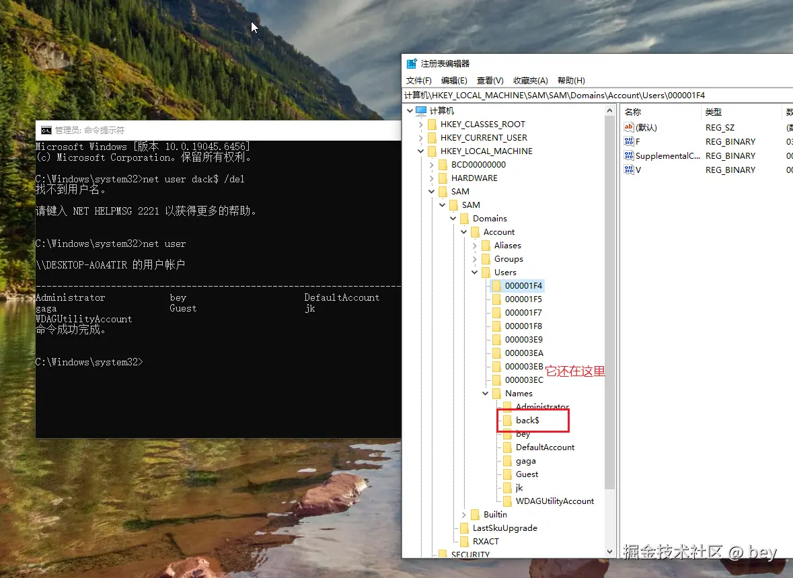
Task: Click the binary icon next to V value
Action: coord(628,170)
